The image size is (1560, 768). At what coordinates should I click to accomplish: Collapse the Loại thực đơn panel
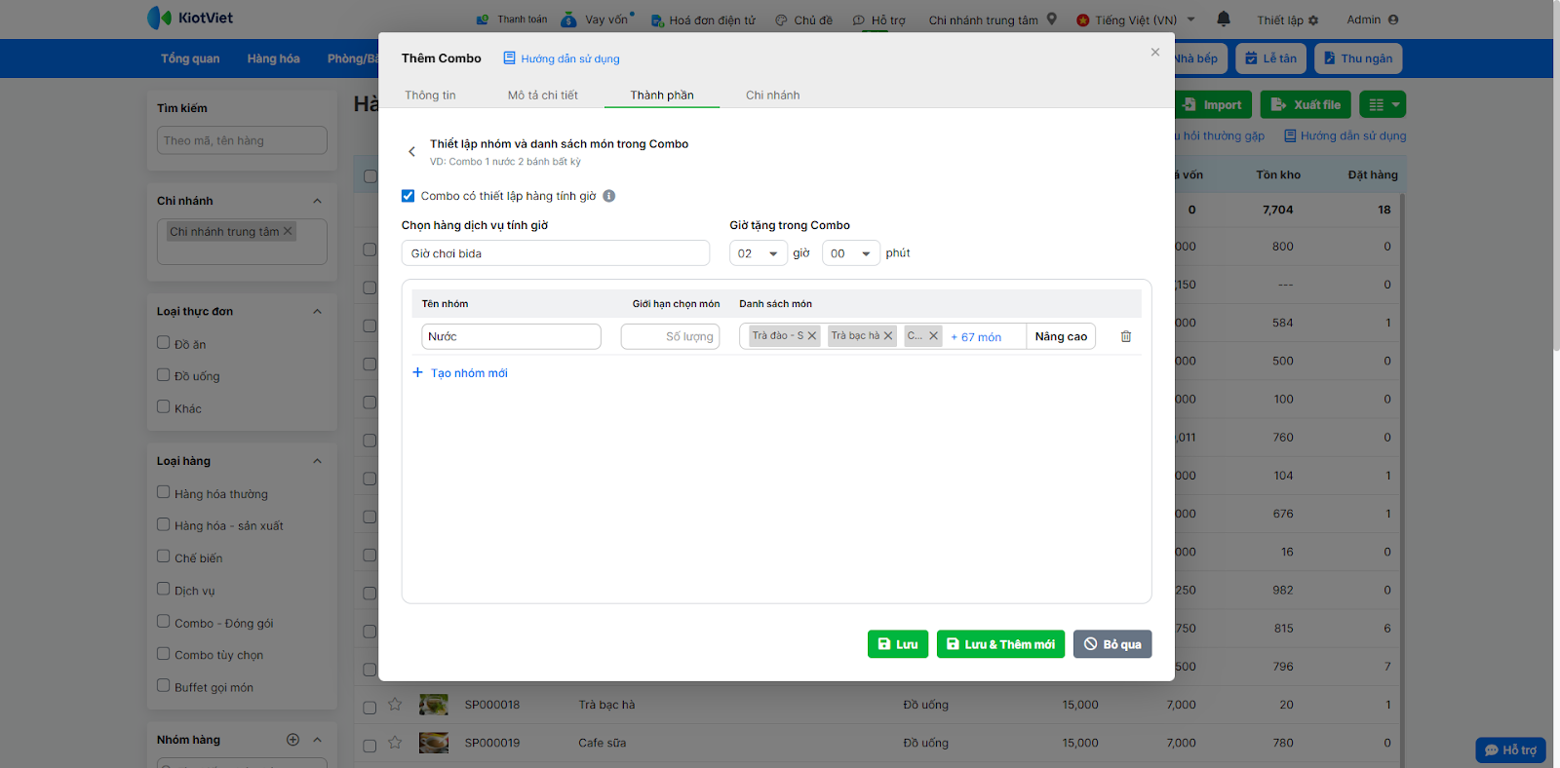click(x=317, y=312)
